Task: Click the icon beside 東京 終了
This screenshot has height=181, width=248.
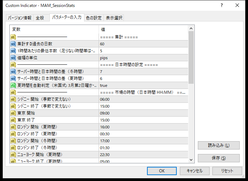Action: (x=13, y=120)
